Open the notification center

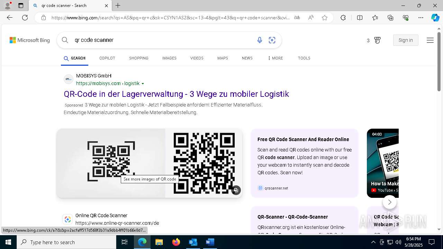[x=432, y=242]
